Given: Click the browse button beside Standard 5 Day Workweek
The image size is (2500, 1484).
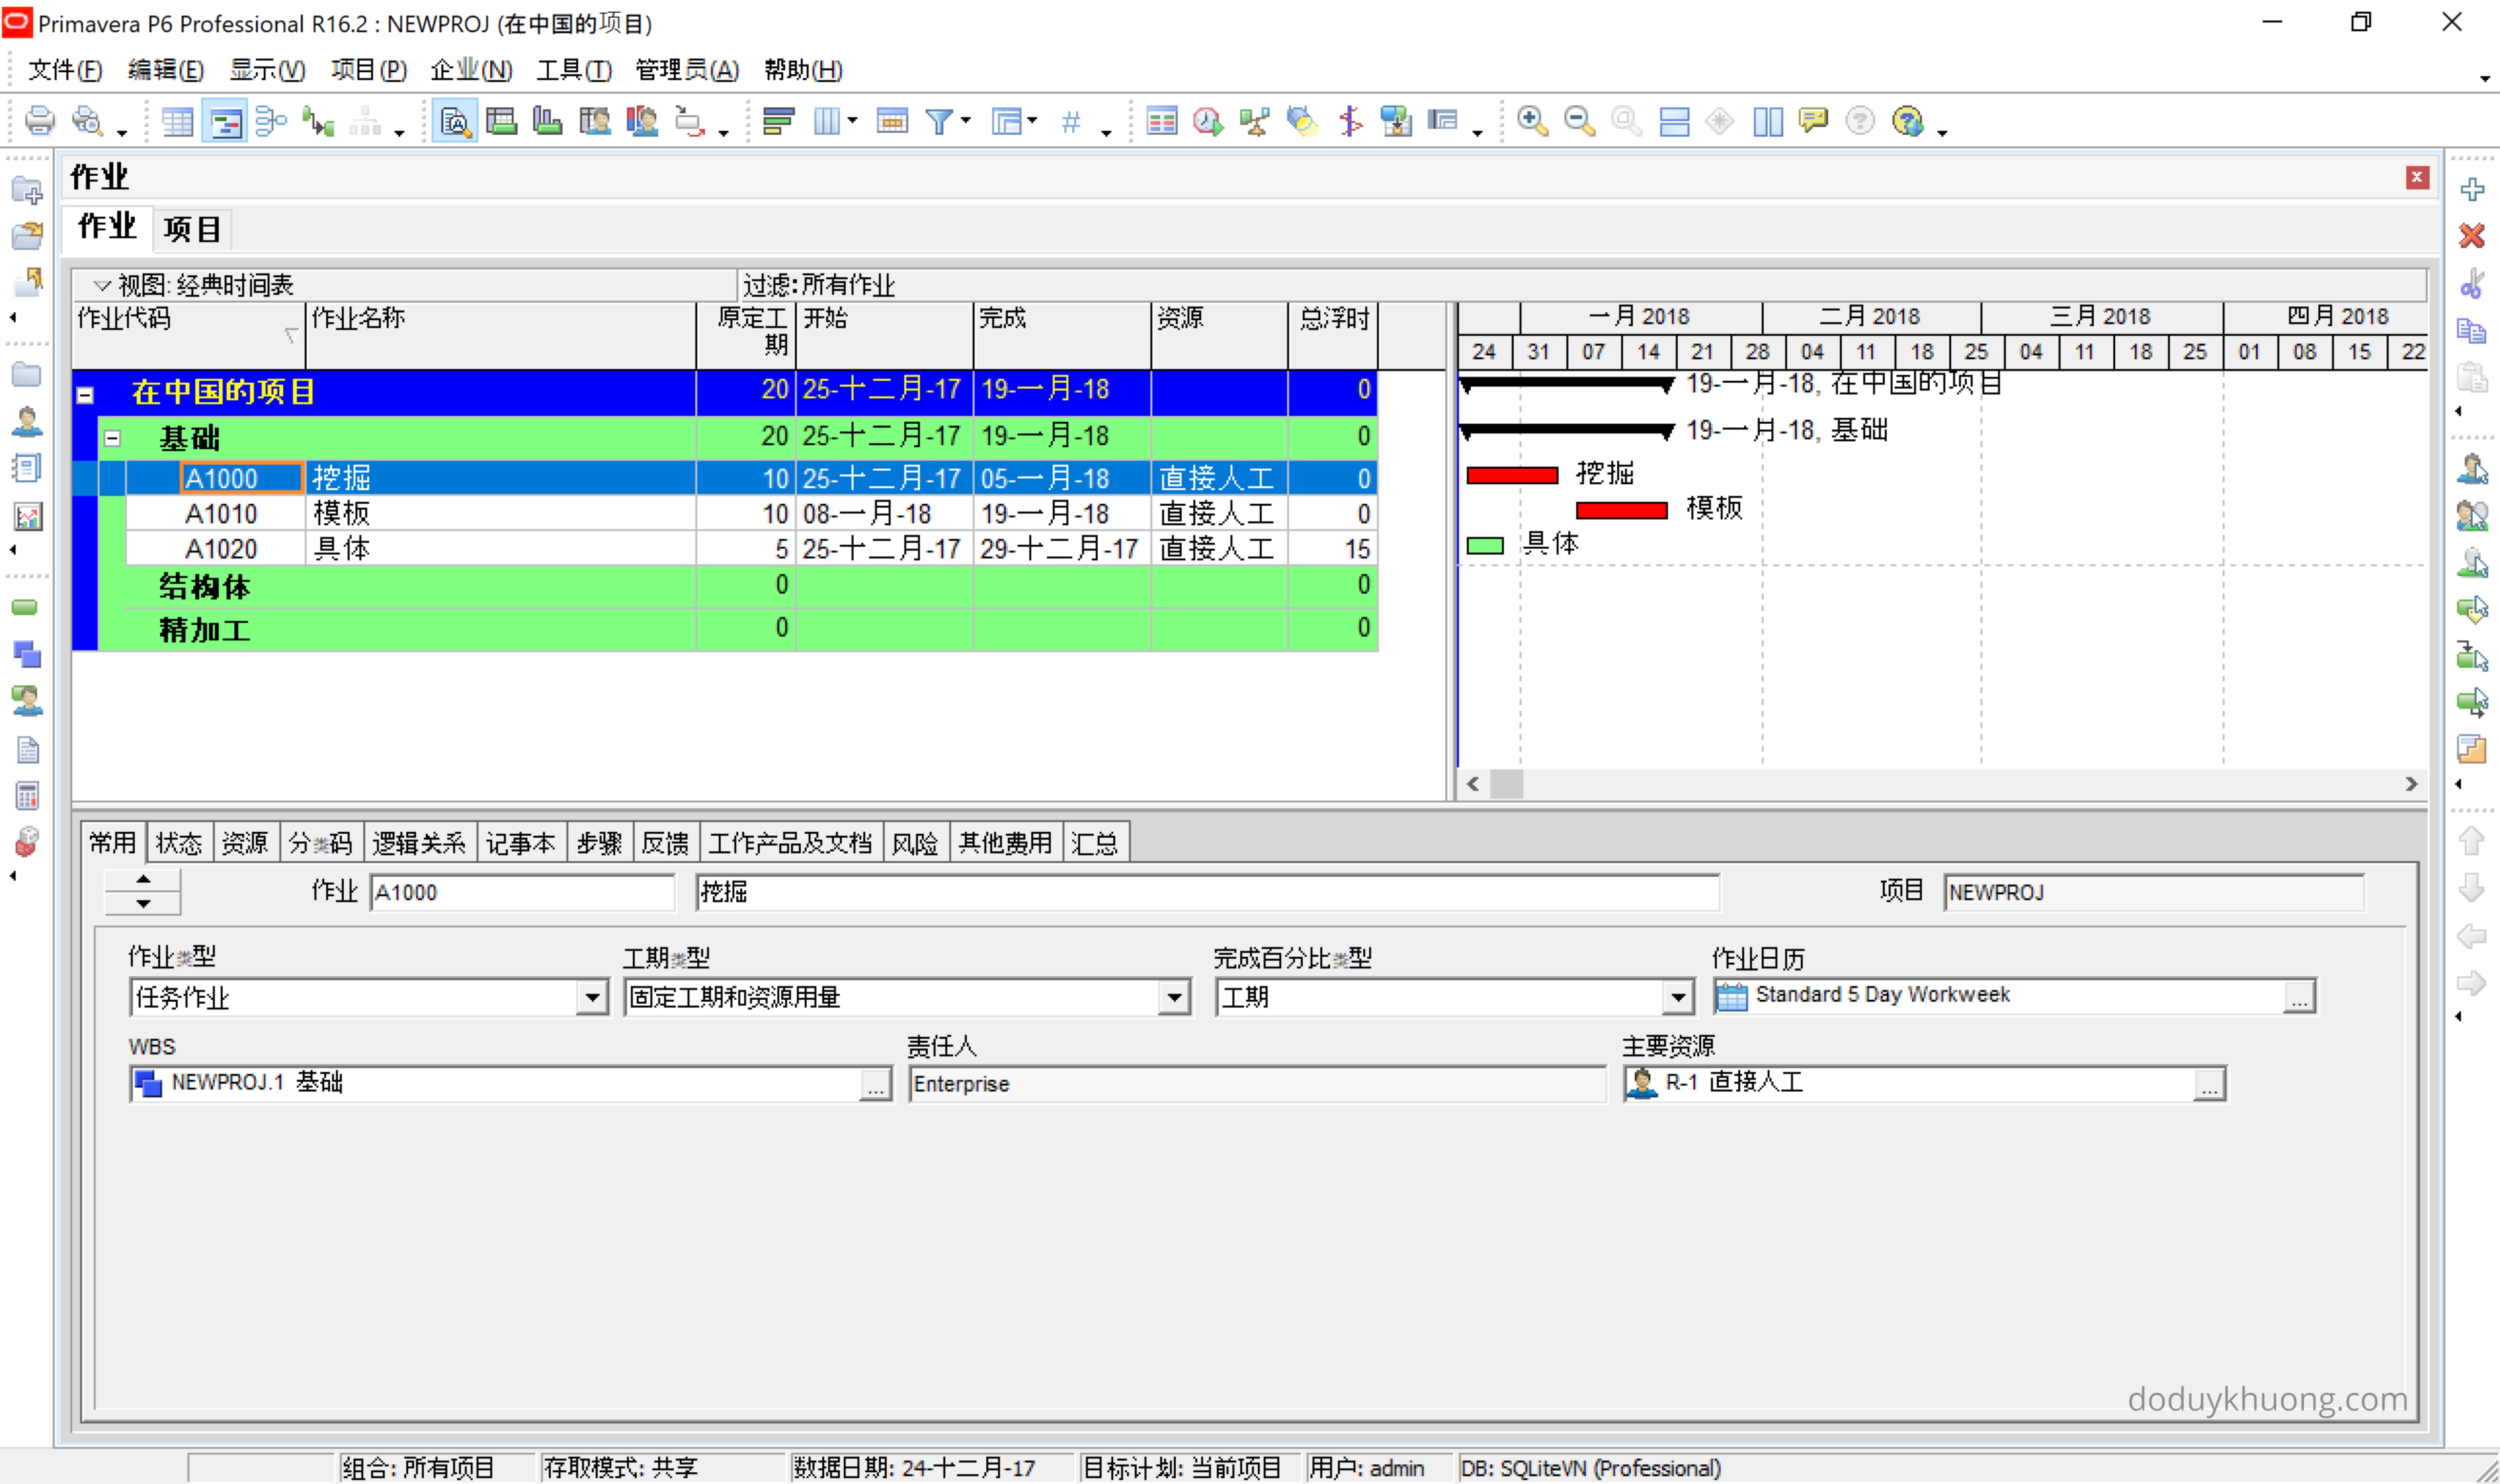Looking at the screenshot, I should 2299,997.
